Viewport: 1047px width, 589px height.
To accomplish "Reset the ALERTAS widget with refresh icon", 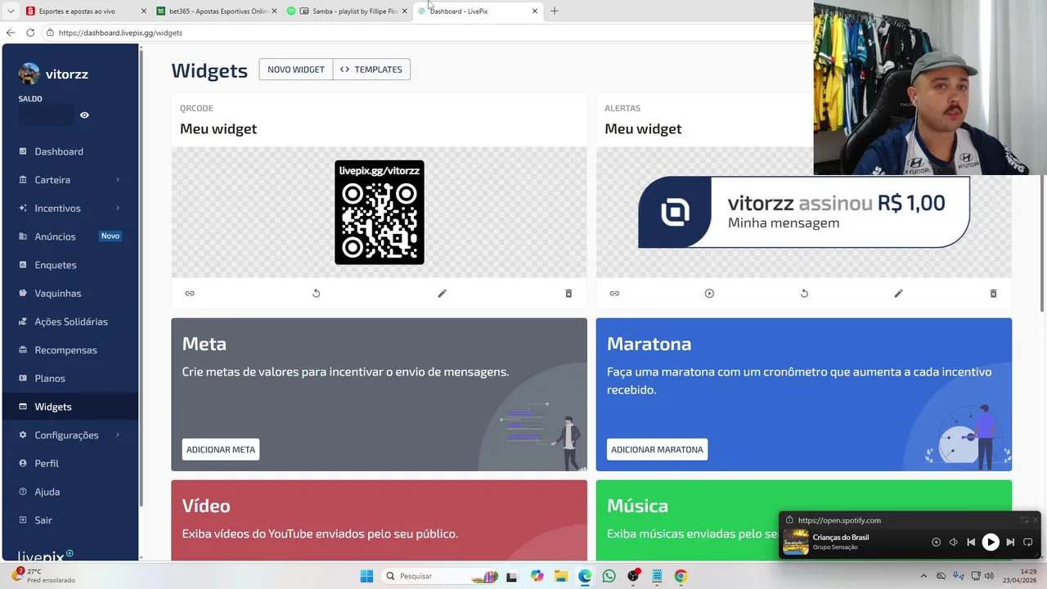I will pos(804,294).
